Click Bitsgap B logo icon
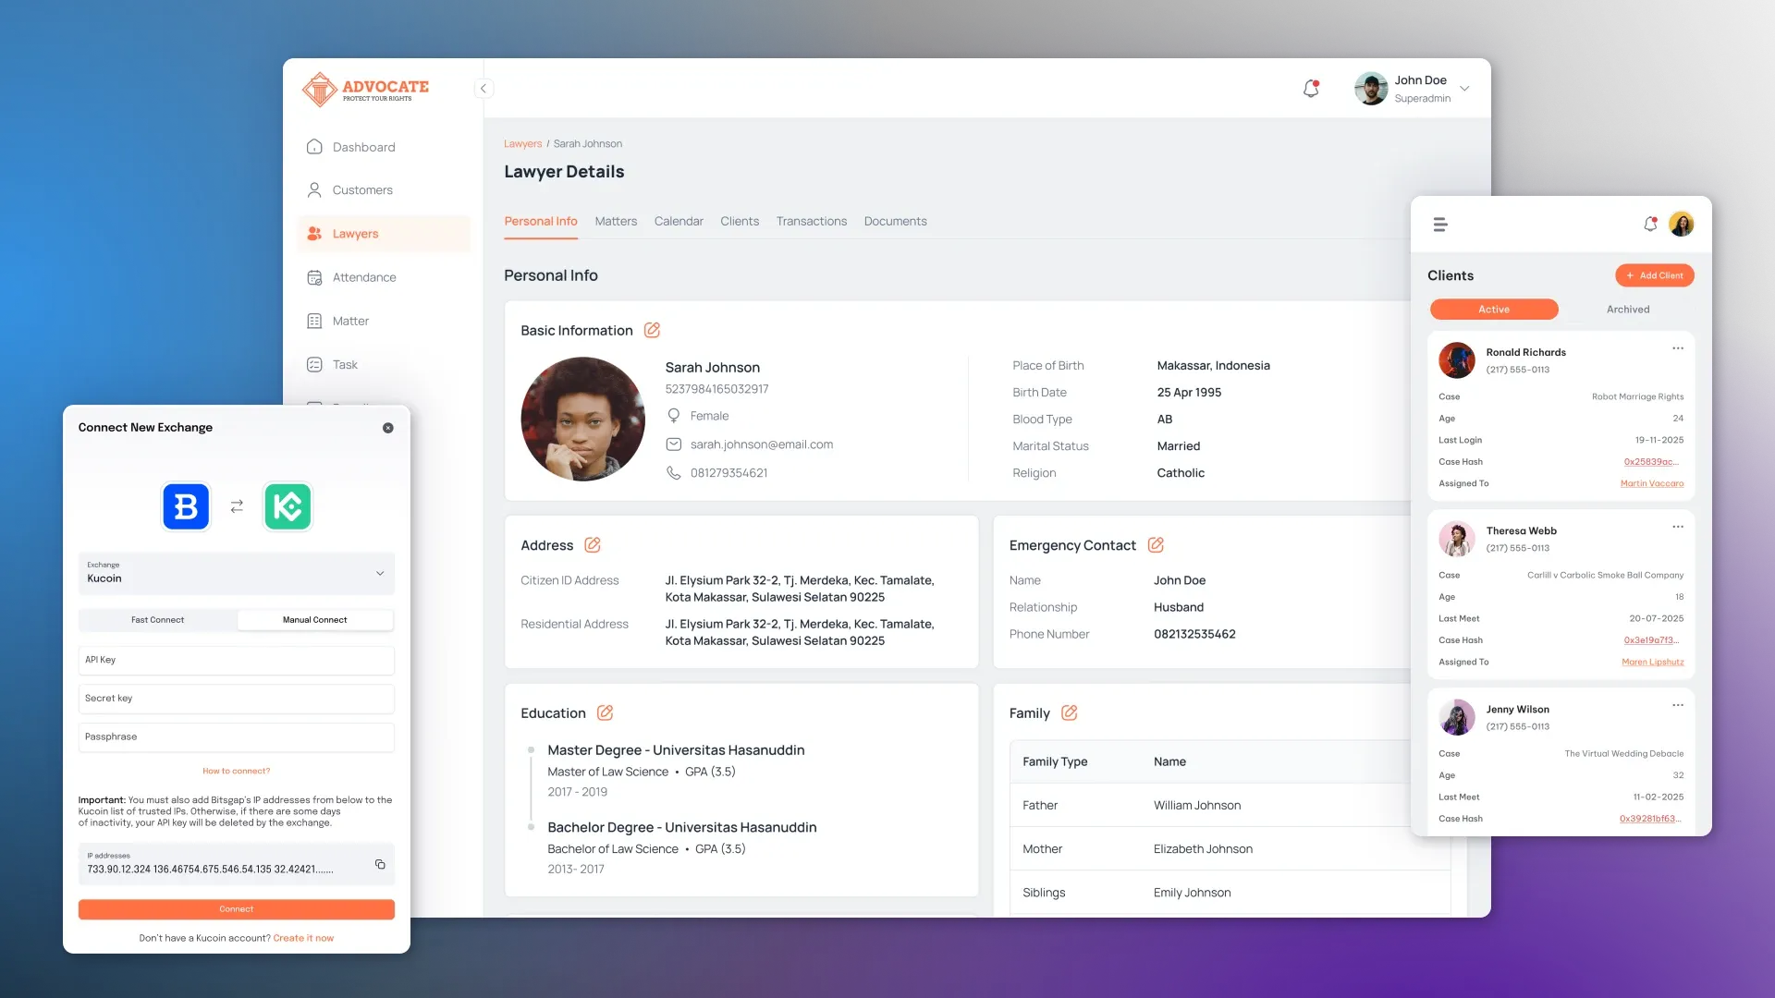Screen dimensions: 1775x998 [186, 506]
